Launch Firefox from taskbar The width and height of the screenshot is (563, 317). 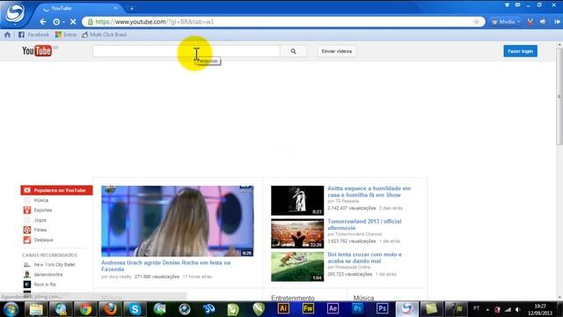110,309
